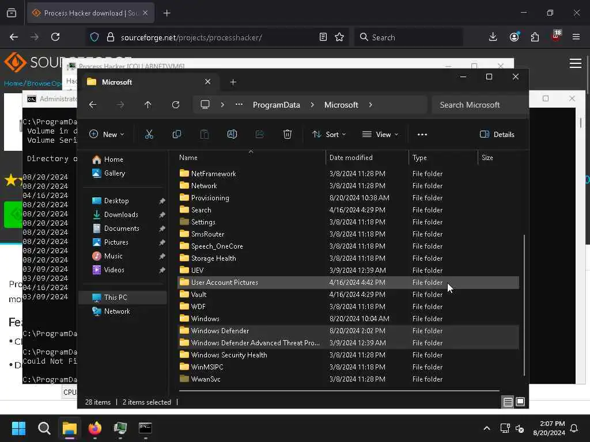This screenshot has width=590, height=442.
Task: Expand hidden path ellipsis in address bar
Action: pos(239,105)
